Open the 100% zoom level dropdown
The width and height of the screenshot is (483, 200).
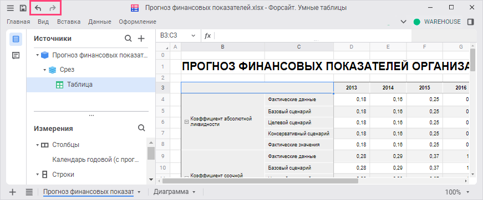[468, 192]
